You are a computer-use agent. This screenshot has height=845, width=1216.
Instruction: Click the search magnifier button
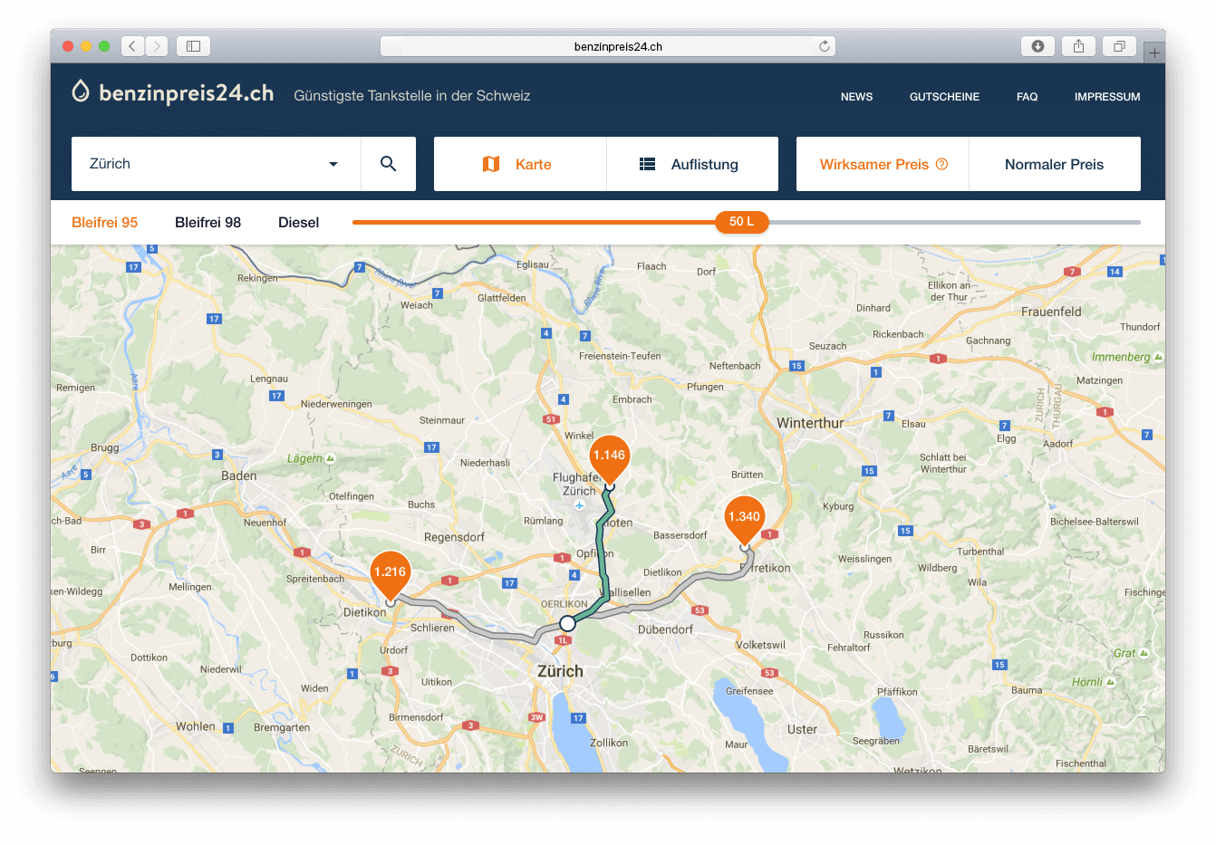pos(389,164)
